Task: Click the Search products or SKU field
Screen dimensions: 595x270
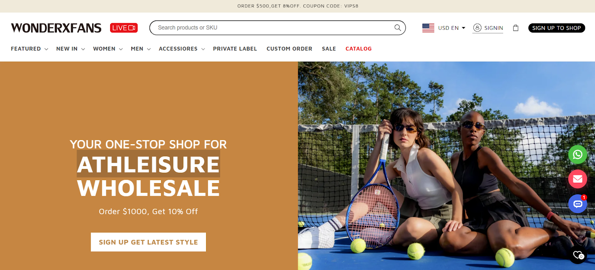Action: 273,28
